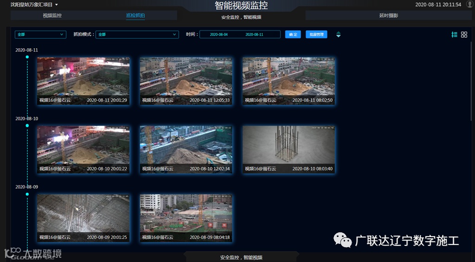Expand the first 全部 filter dropdown
Screen dimensions: 475x262
point(41,34)
